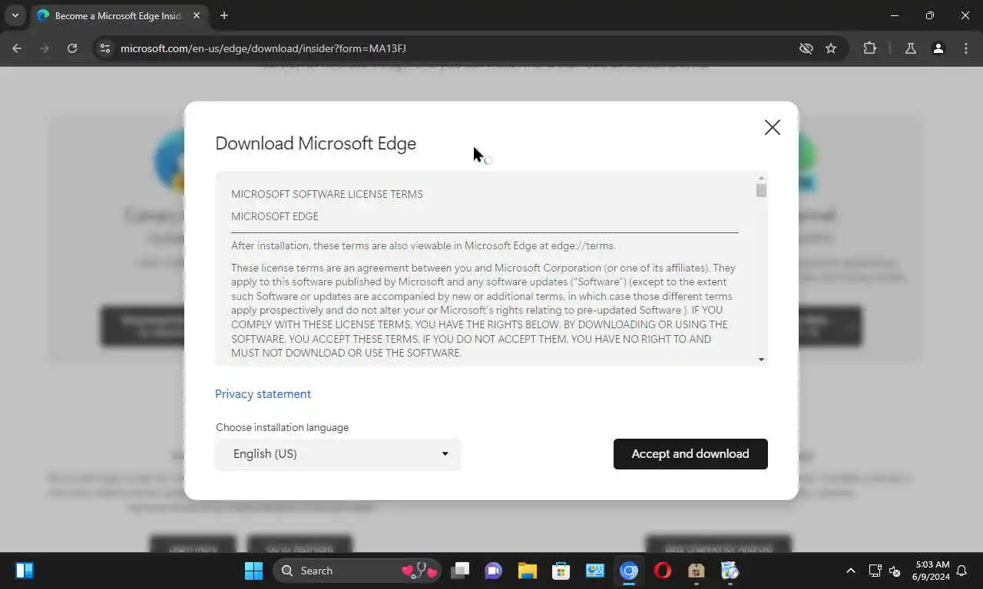The image size is (983, 589).
Task: Open Task View on the taskbar
Action: 460,571
